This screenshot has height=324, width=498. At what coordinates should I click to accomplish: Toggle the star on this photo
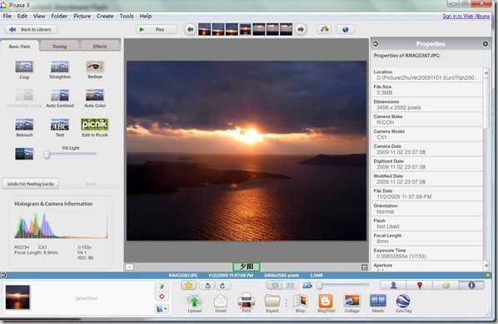pyautogui.click(x=189, y=285)
